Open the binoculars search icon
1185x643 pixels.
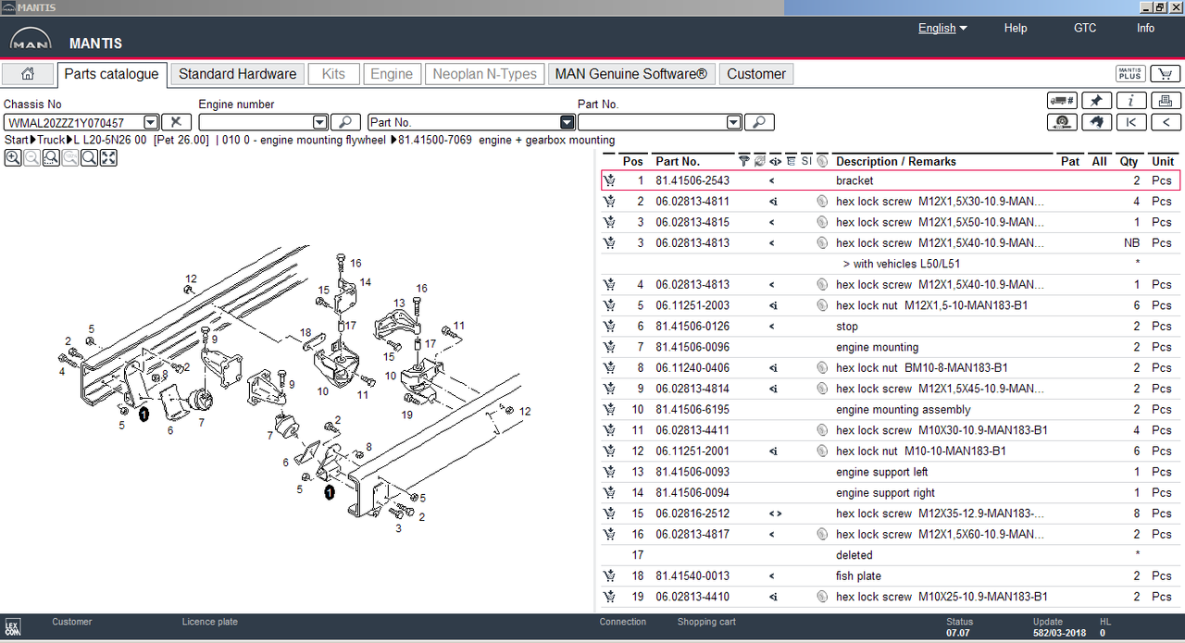click(1097, 122)
